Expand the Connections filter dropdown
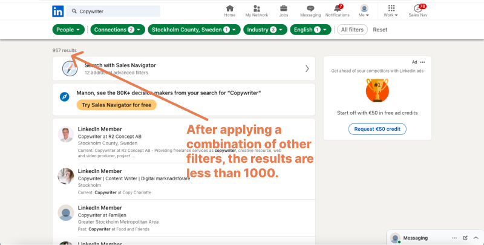Screen dimensions: 484x245 (x=117, y=30)
